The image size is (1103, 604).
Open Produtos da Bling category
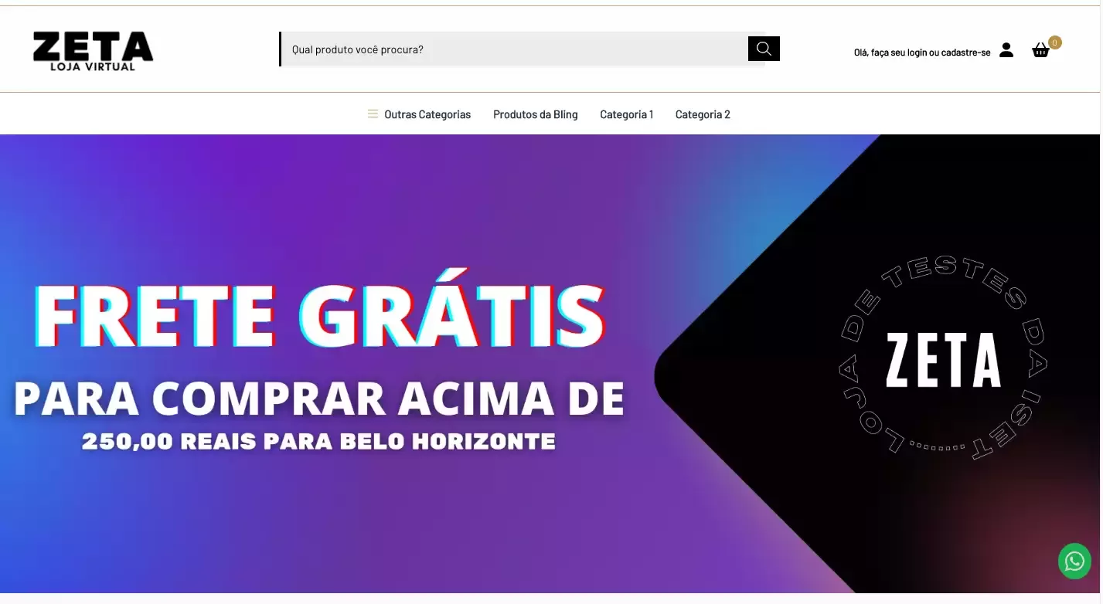pos(536,114)
